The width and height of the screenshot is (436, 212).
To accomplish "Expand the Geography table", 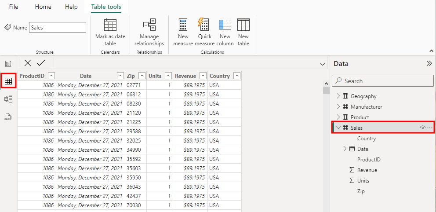I will [x=338, y=96].
